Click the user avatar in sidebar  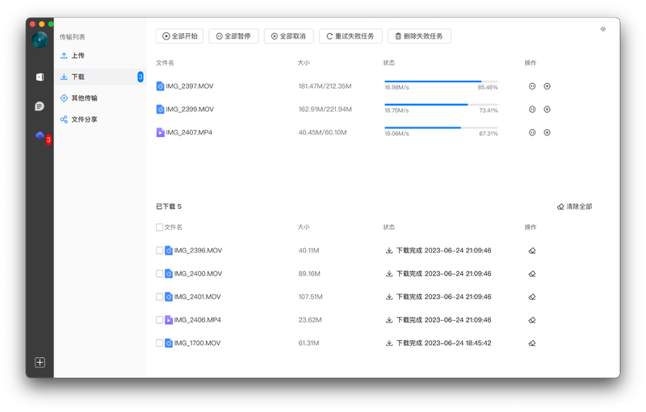tap(40, 40)
